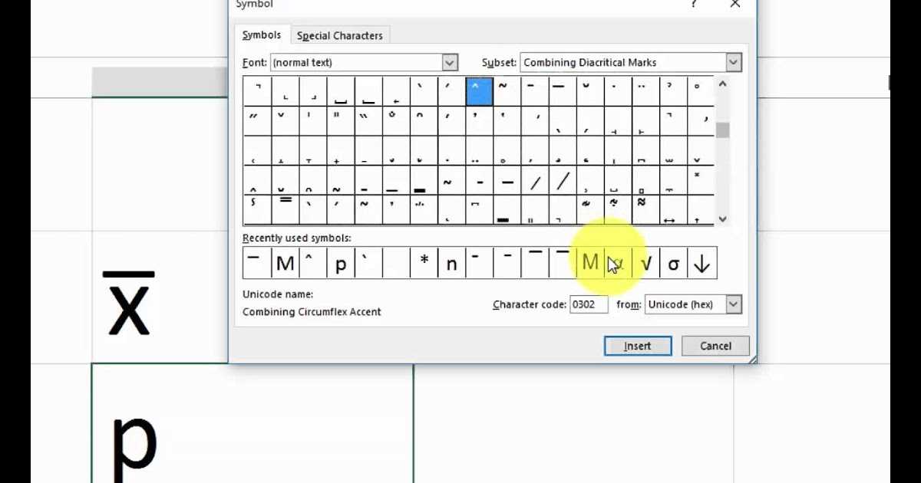Image resolution: width=921 pixels, height=483 pixels.
Task: Select recently used asterisk symbol
Action: (424, 263)
